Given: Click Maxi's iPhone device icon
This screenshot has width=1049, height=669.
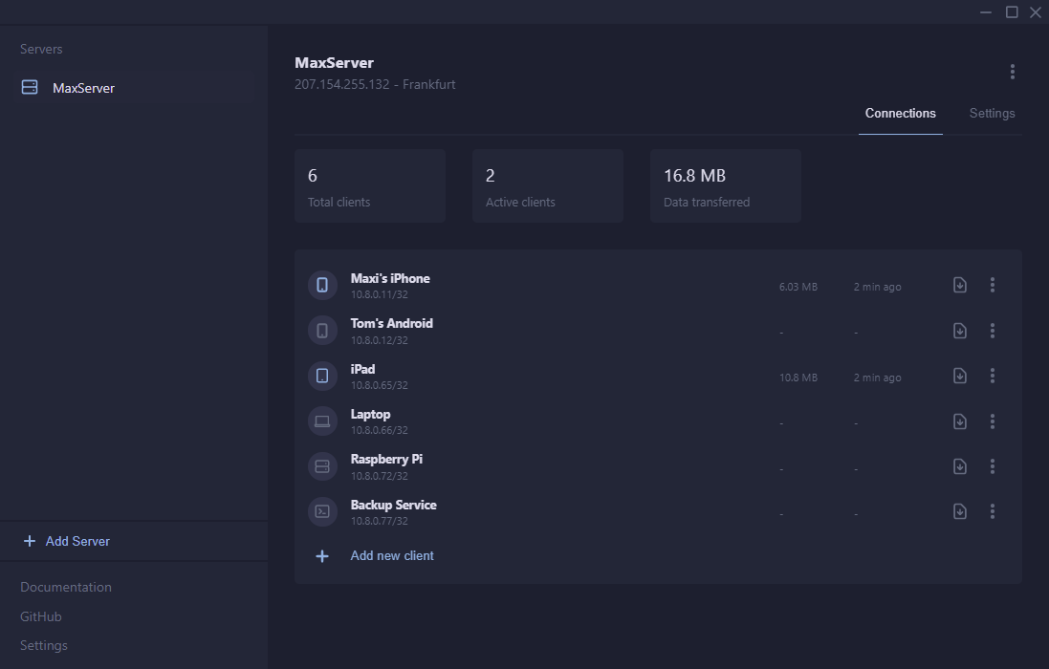Looking at the screenshot, I should coord(322,284).
